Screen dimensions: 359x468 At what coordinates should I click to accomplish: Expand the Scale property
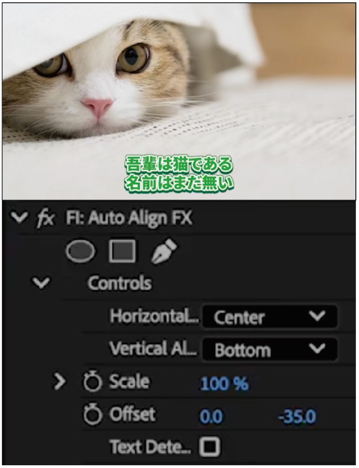pyautogui.click(x=60, y=382)
